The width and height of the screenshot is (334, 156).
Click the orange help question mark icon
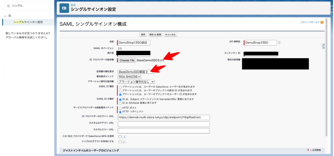coord(322,22)
